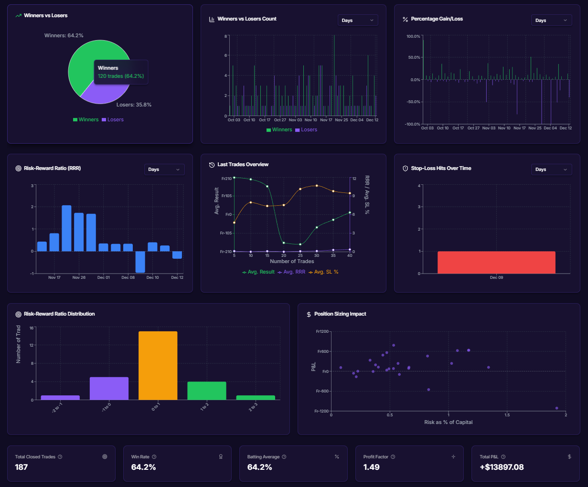Click the help icon next to Total Closed Trades

tap(60, 457)
